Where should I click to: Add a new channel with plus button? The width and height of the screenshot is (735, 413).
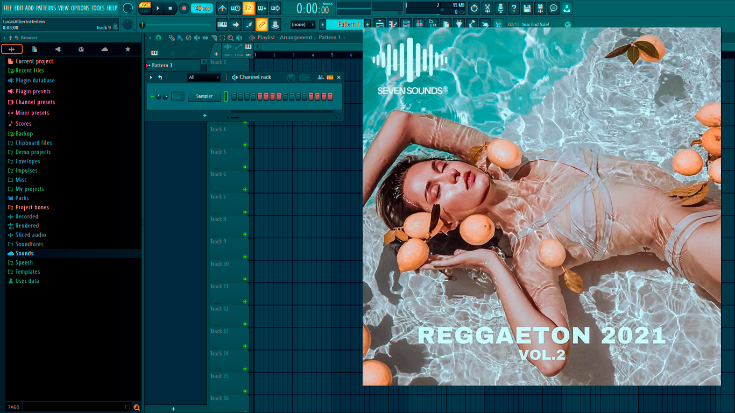[204, 116]
